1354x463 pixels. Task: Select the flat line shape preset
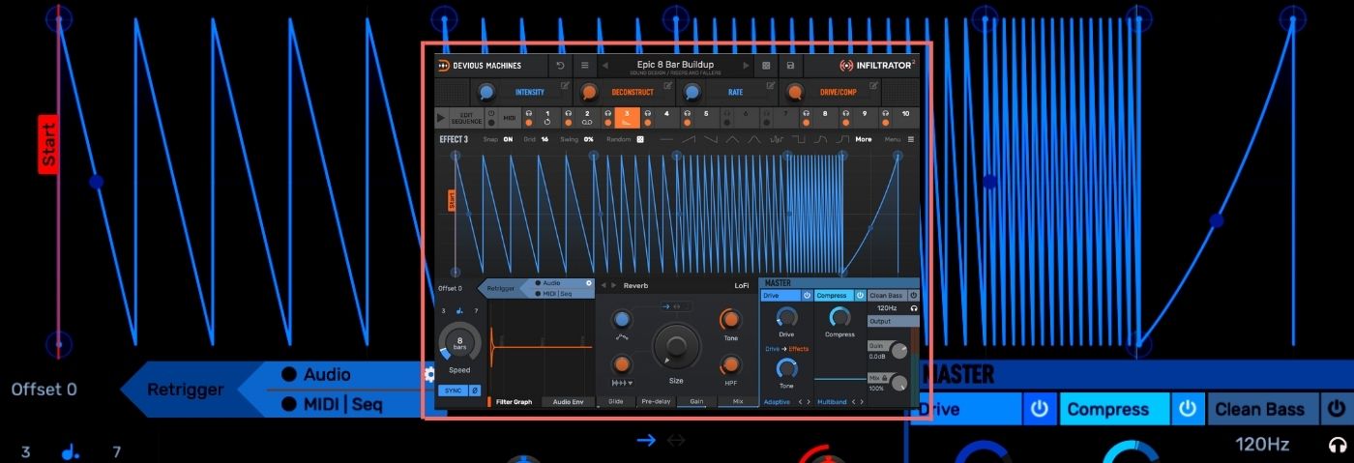666,139
